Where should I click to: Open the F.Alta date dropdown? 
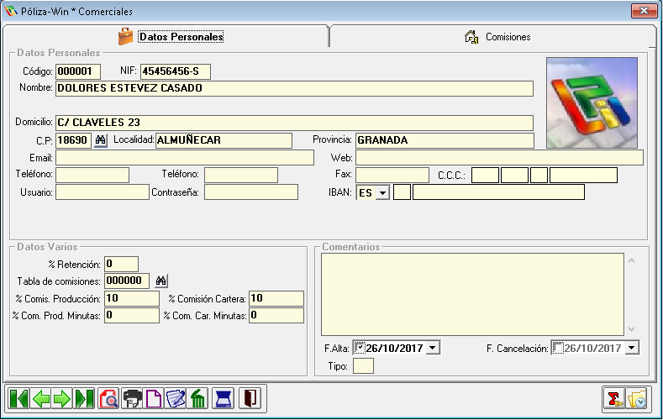[433, 348]
